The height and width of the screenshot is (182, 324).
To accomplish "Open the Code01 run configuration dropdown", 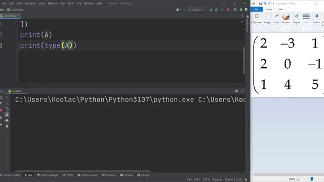I will pos(196,10).
